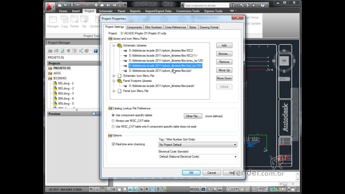Click the Undo arrow in quick access toolbar

click(x=78, y=5)
